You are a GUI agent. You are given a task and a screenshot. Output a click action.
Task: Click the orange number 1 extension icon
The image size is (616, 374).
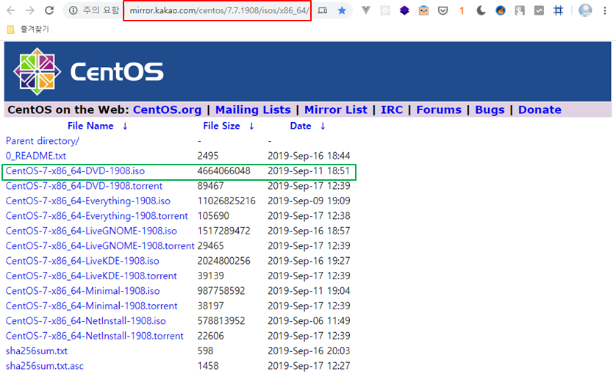point(462,11)
